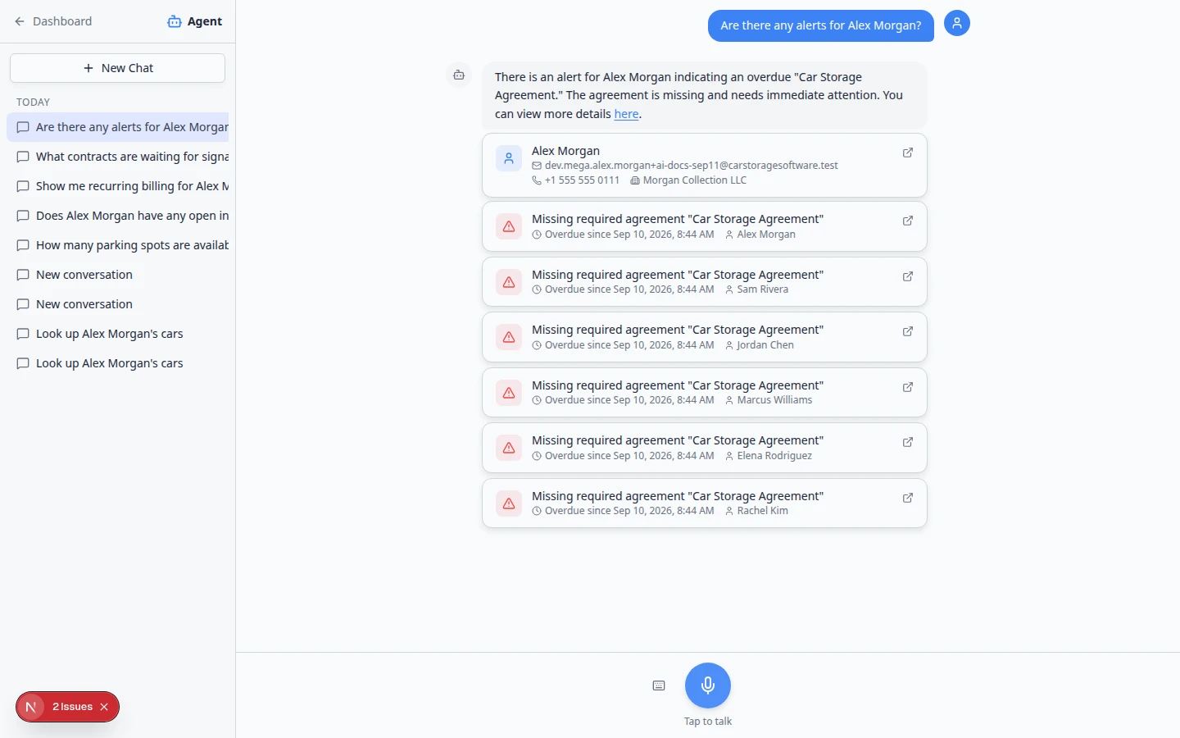The height and width of the screenshot is (738, 1180).
Task: Open external link for Marcus Williams' alert
Action: point(908,387)
